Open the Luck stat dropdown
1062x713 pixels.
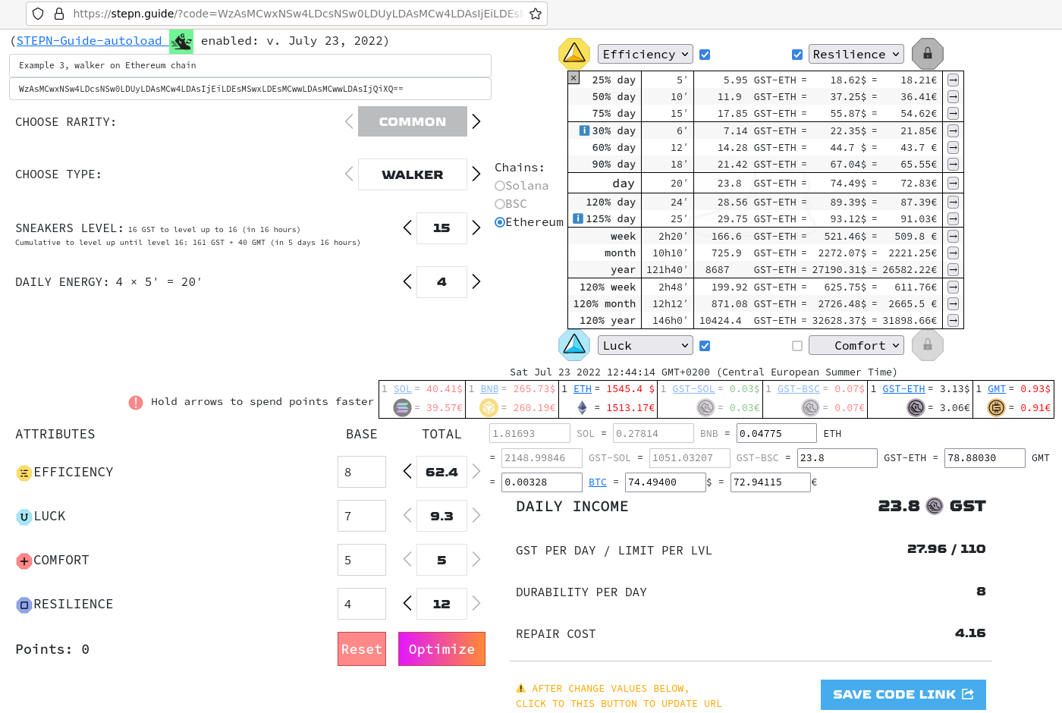pos(645,345)
